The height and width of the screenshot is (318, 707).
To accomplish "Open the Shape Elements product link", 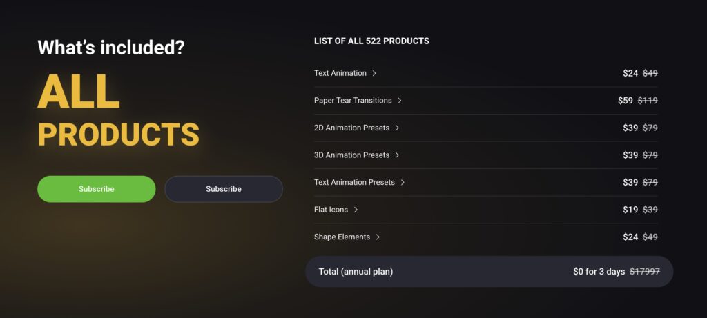I will [342, 237].
